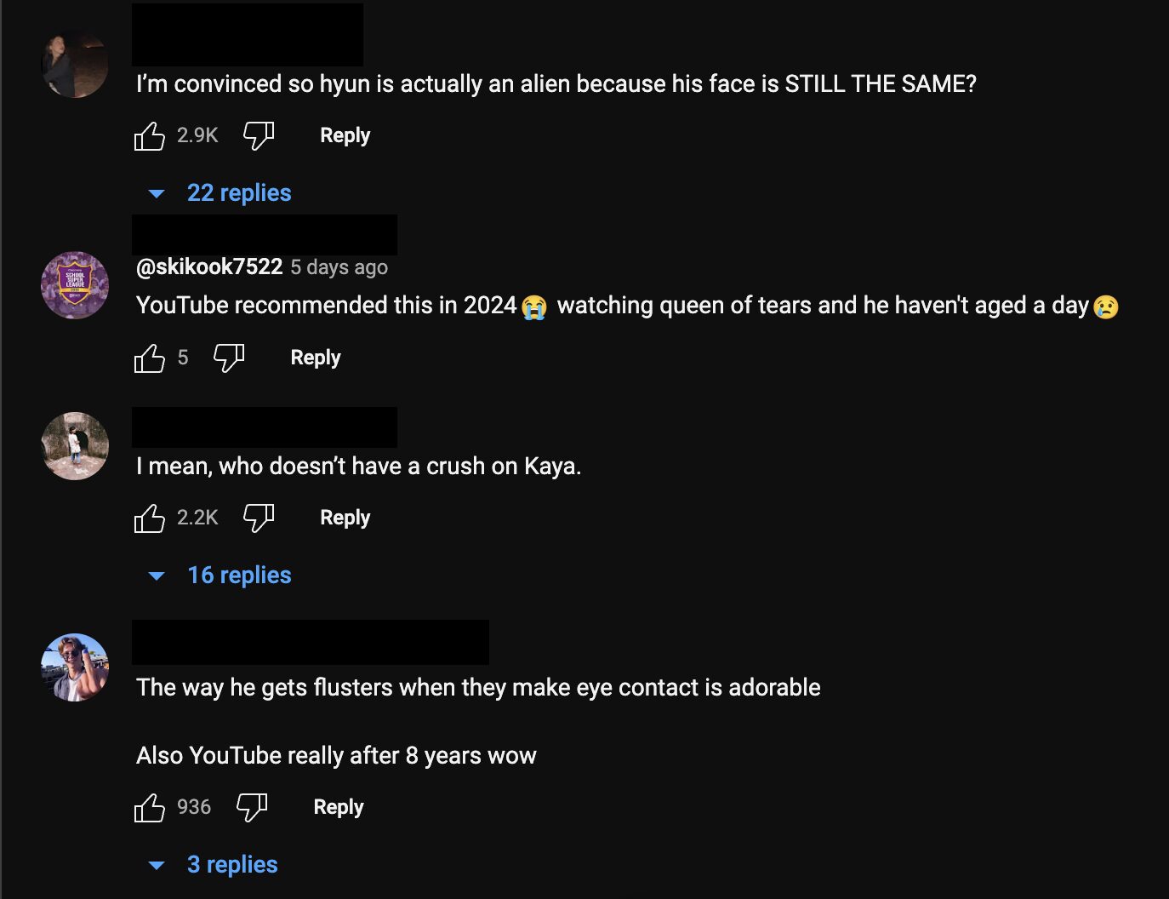Expand the 22 replies thread
The height and width of the screenshot is (899, 1169).
click(x=238, y=193)
